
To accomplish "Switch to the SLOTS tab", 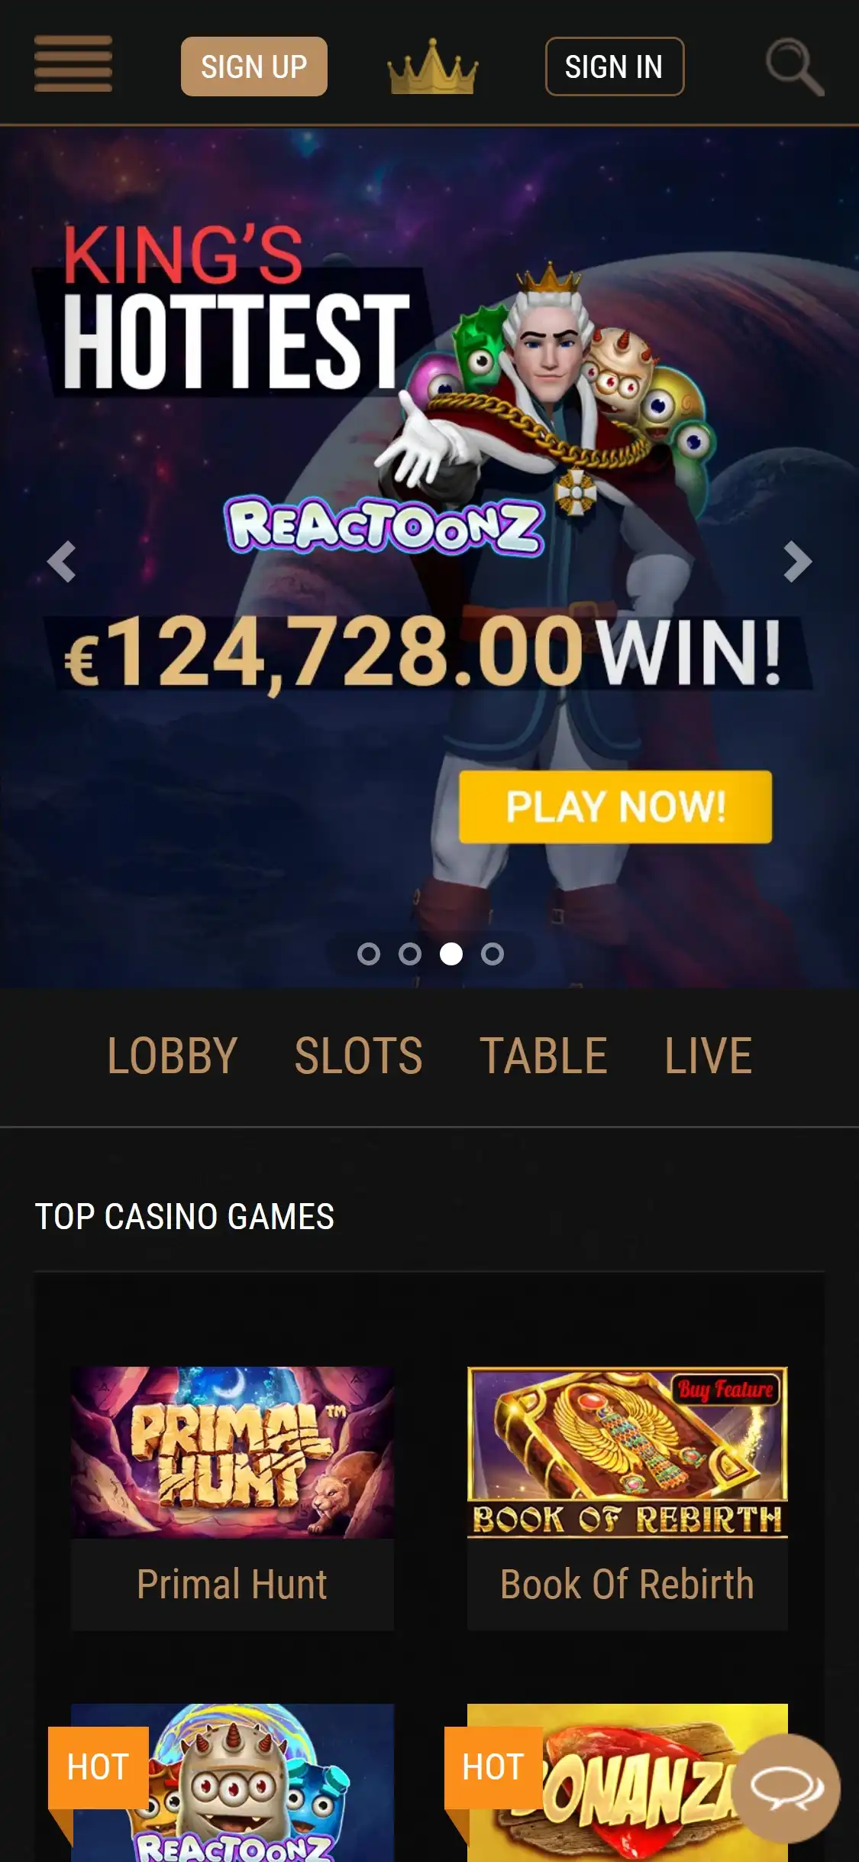I will click(358, 1056).
